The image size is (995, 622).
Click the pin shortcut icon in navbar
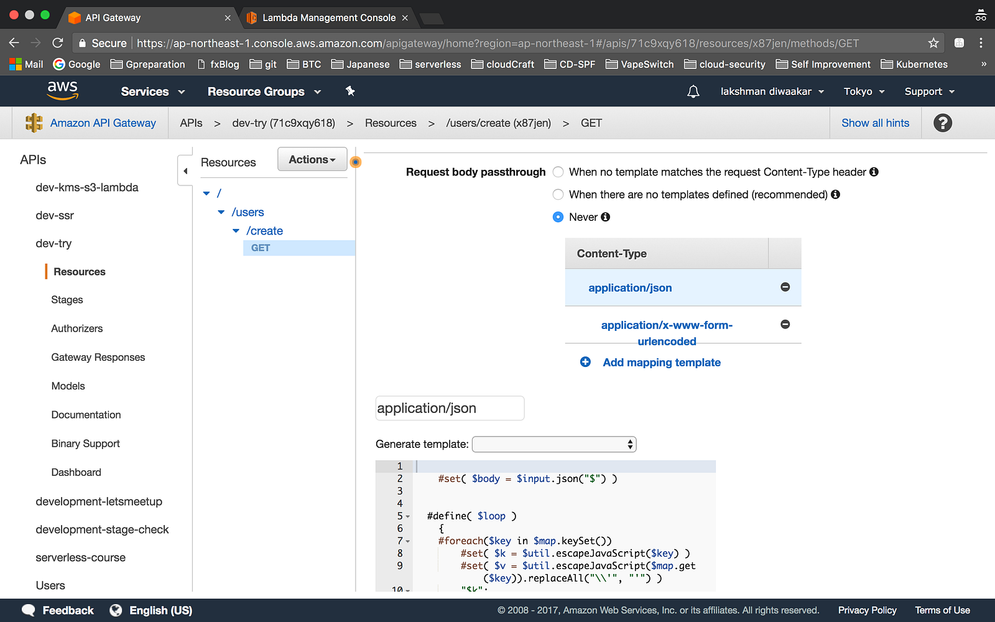(350, 91)
